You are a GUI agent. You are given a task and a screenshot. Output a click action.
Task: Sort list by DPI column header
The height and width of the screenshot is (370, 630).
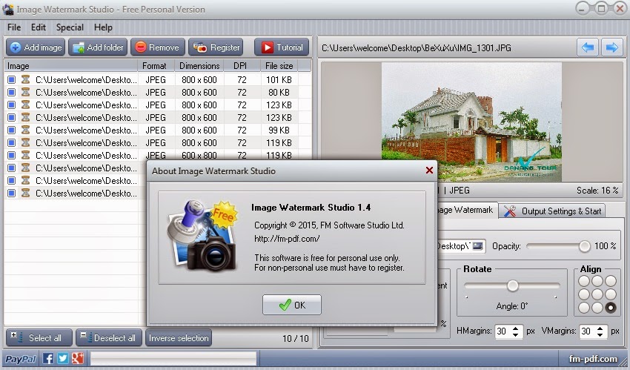pos(241,66)
